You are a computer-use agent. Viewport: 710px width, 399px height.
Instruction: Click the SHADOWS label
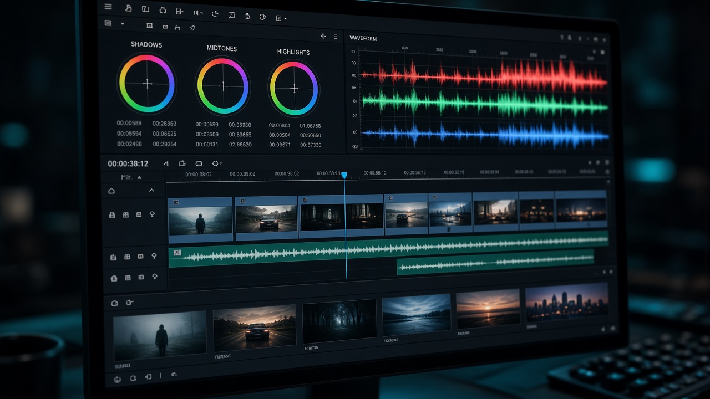tap(146, 44)
